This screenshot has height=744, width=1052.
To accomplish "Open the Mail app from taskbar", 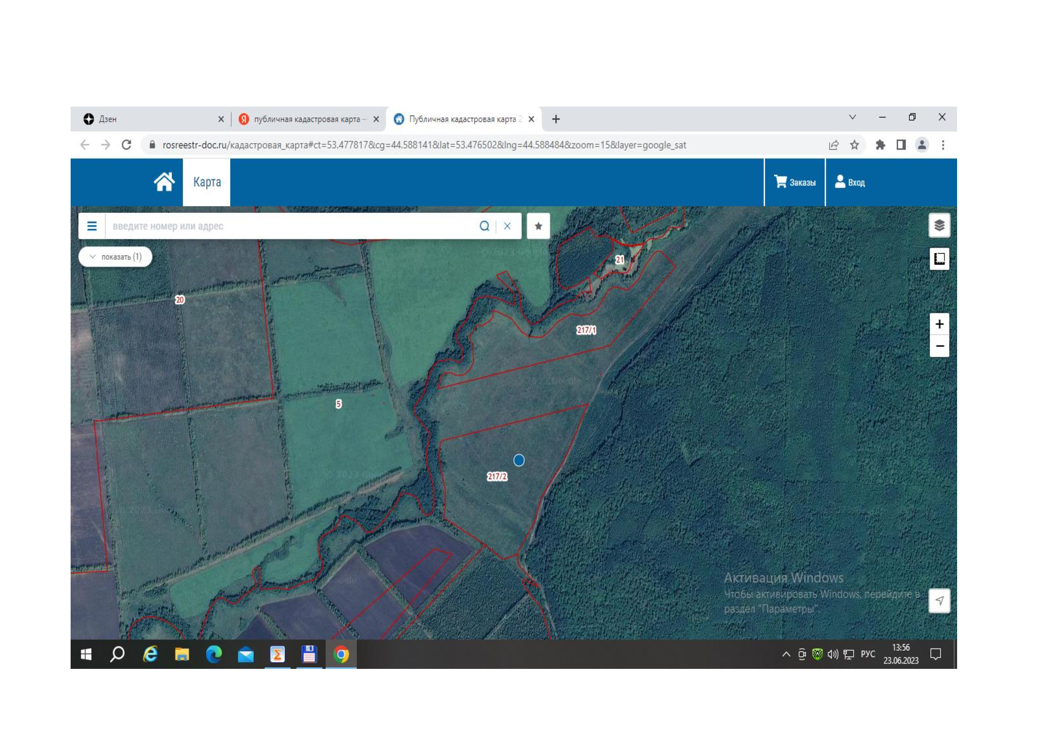I will [246, 654].
